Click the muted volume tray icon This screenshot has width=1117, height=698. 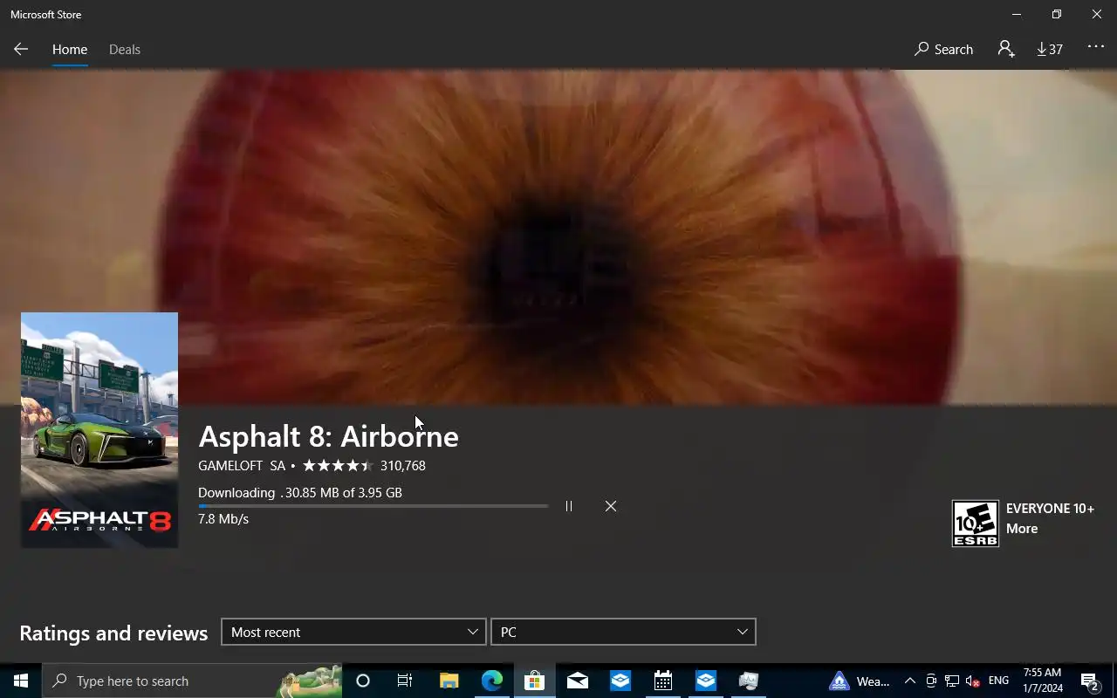(973, 681)
